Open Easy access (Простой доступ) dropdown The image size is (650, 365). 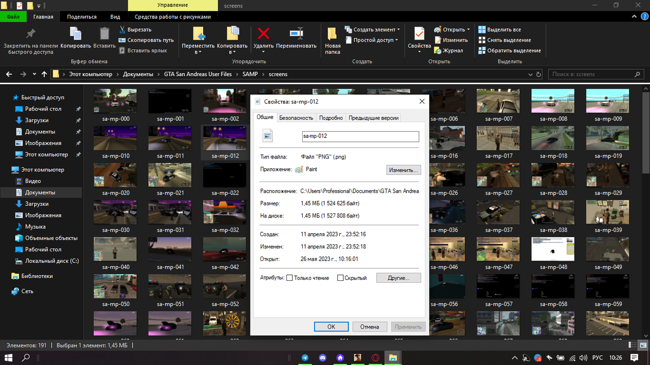371,40
